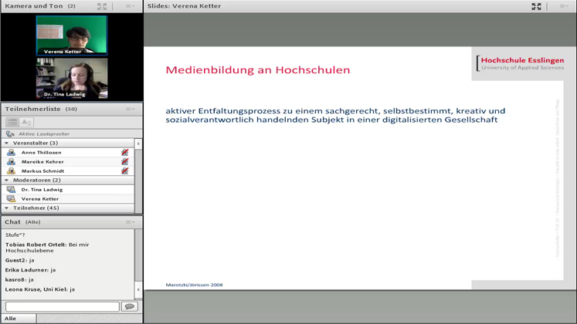Screen dimensions: 577x324
Task: Click the presenter icon beside Dr. Tina Ladwig
Action: click(11, 190)
